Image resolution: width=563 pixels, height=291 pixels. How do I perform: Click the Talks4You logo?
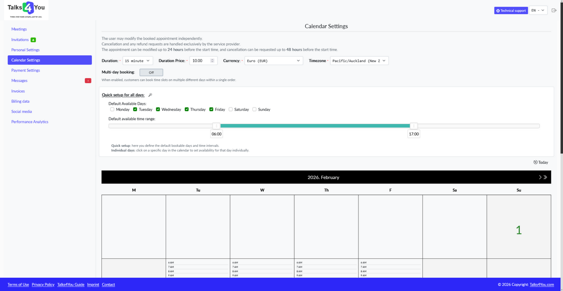26,8
